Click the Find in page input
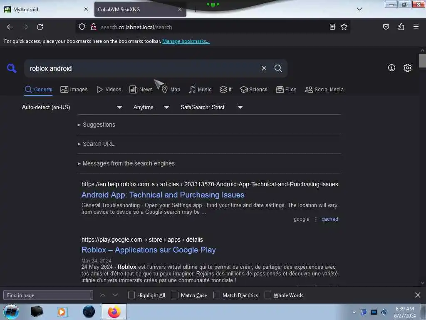Screen dimensions: 426x320 pyautogui.click(x=48, y=295)
